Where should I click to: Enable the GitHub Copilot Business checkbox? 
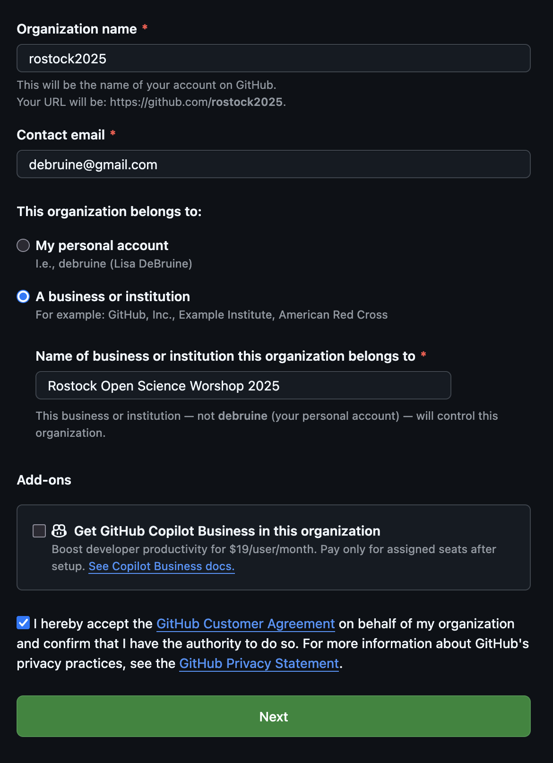[39, 531]
